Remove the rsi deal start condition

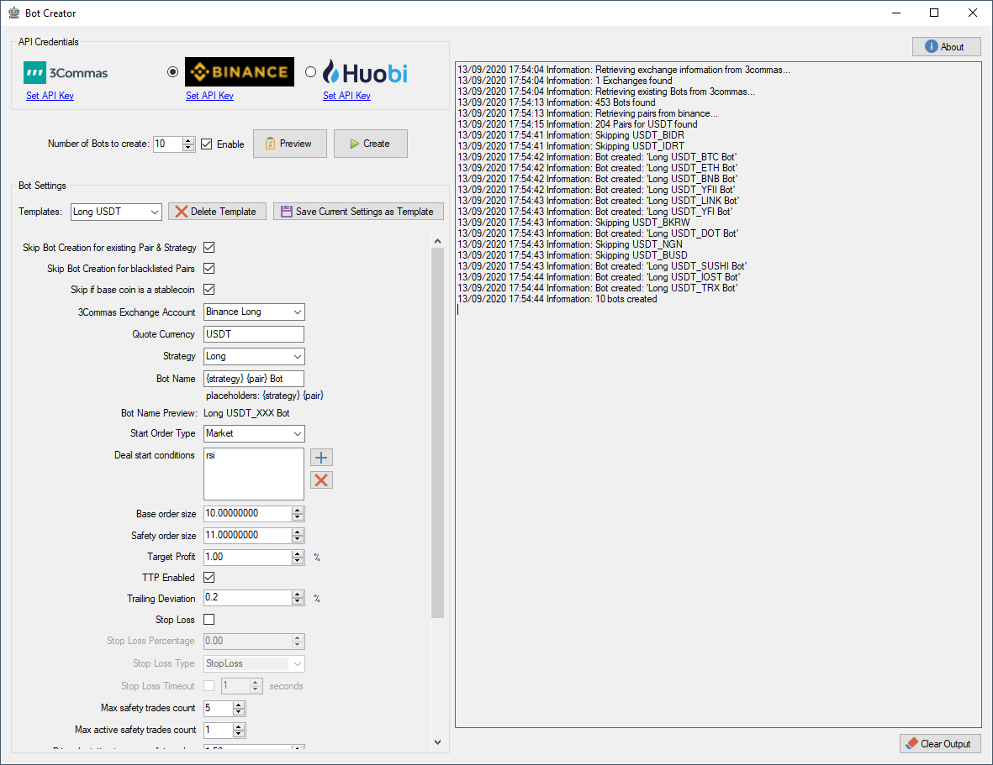pos(320,480)
